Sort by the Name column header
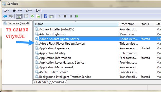This screenshot has width=161, height=92. coord(76,24)
